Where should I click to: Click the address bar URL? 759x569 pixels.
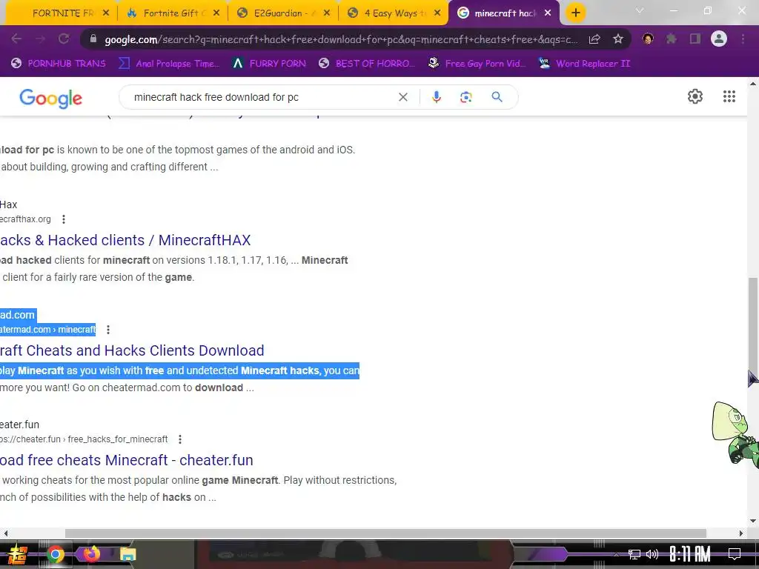tap(341, 39)
